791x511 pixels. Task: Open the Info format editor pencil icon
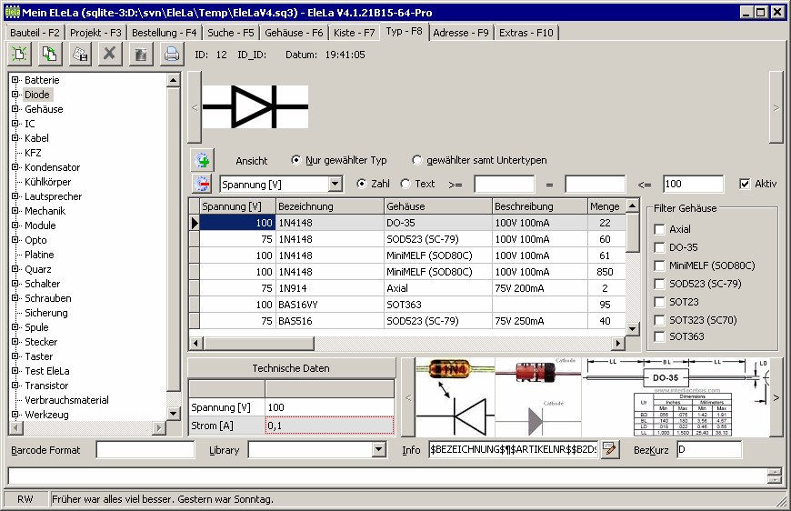coord(610,450)
